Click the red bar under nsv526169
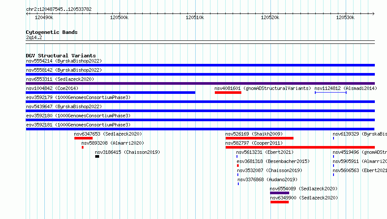Image resolution: width=387 pixels, height=219 pixels. [x=260, y=138]
